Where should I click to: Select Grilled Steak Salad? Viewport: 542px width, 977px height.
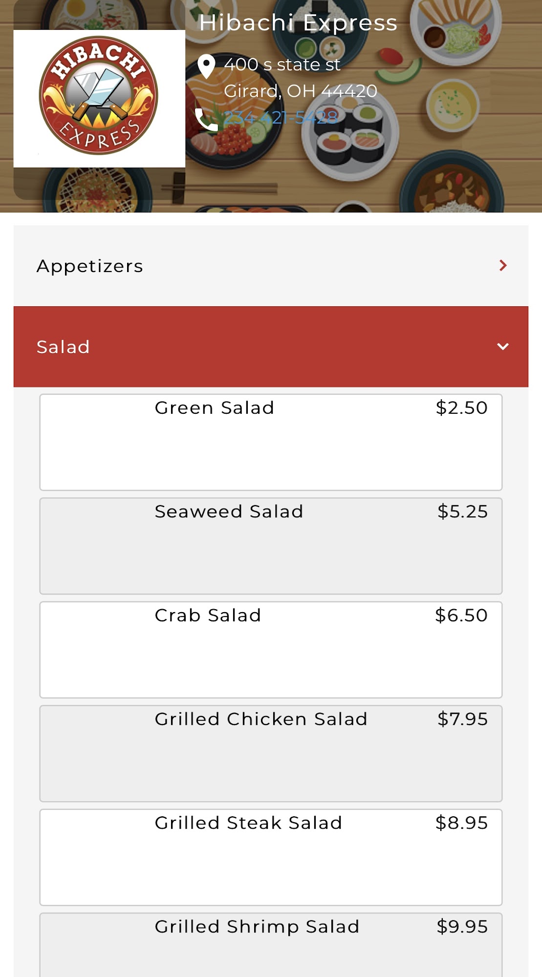click(x=248, y=823)
